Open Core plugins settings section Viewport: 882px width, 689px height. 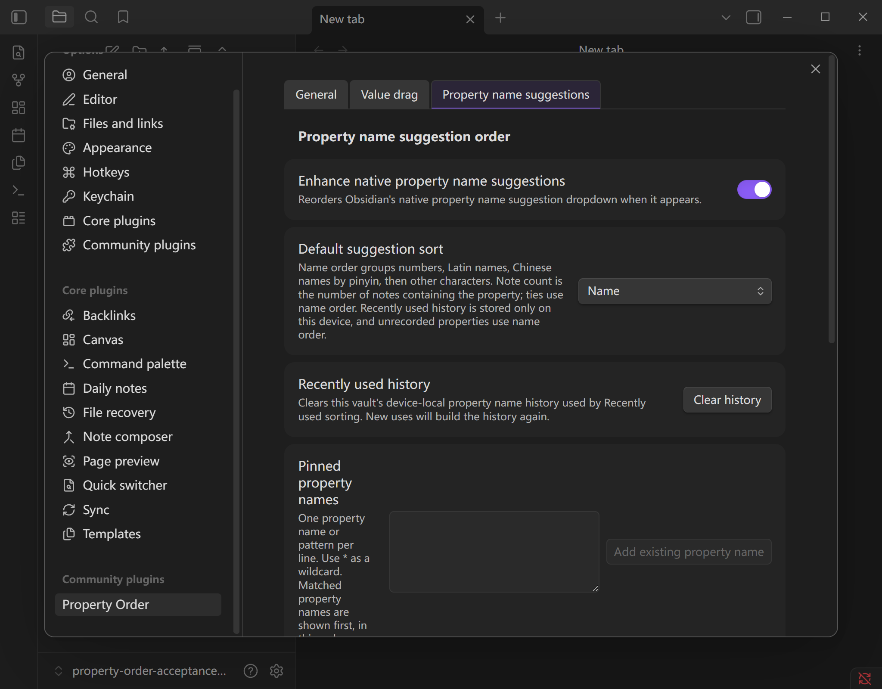[138, 221]
